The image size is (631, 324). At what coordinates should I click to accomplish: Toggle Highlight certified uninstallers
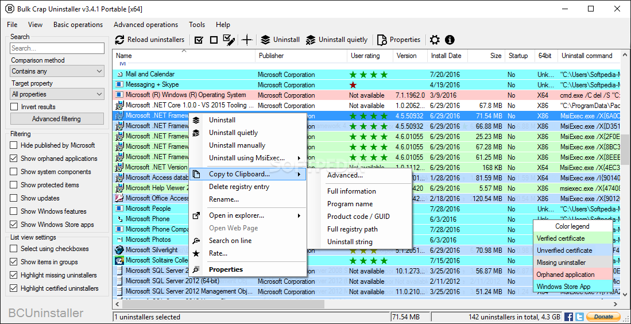[14, 288]
